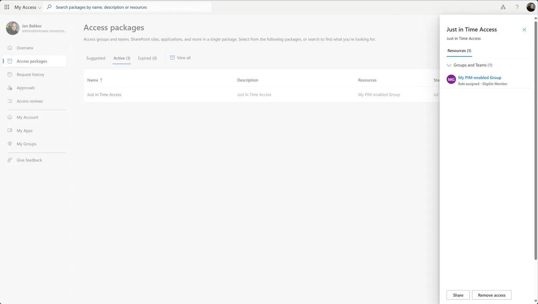Click the Jan Bakker profile photo in sidebar
538x304 pixels.
tap(13, 28)
